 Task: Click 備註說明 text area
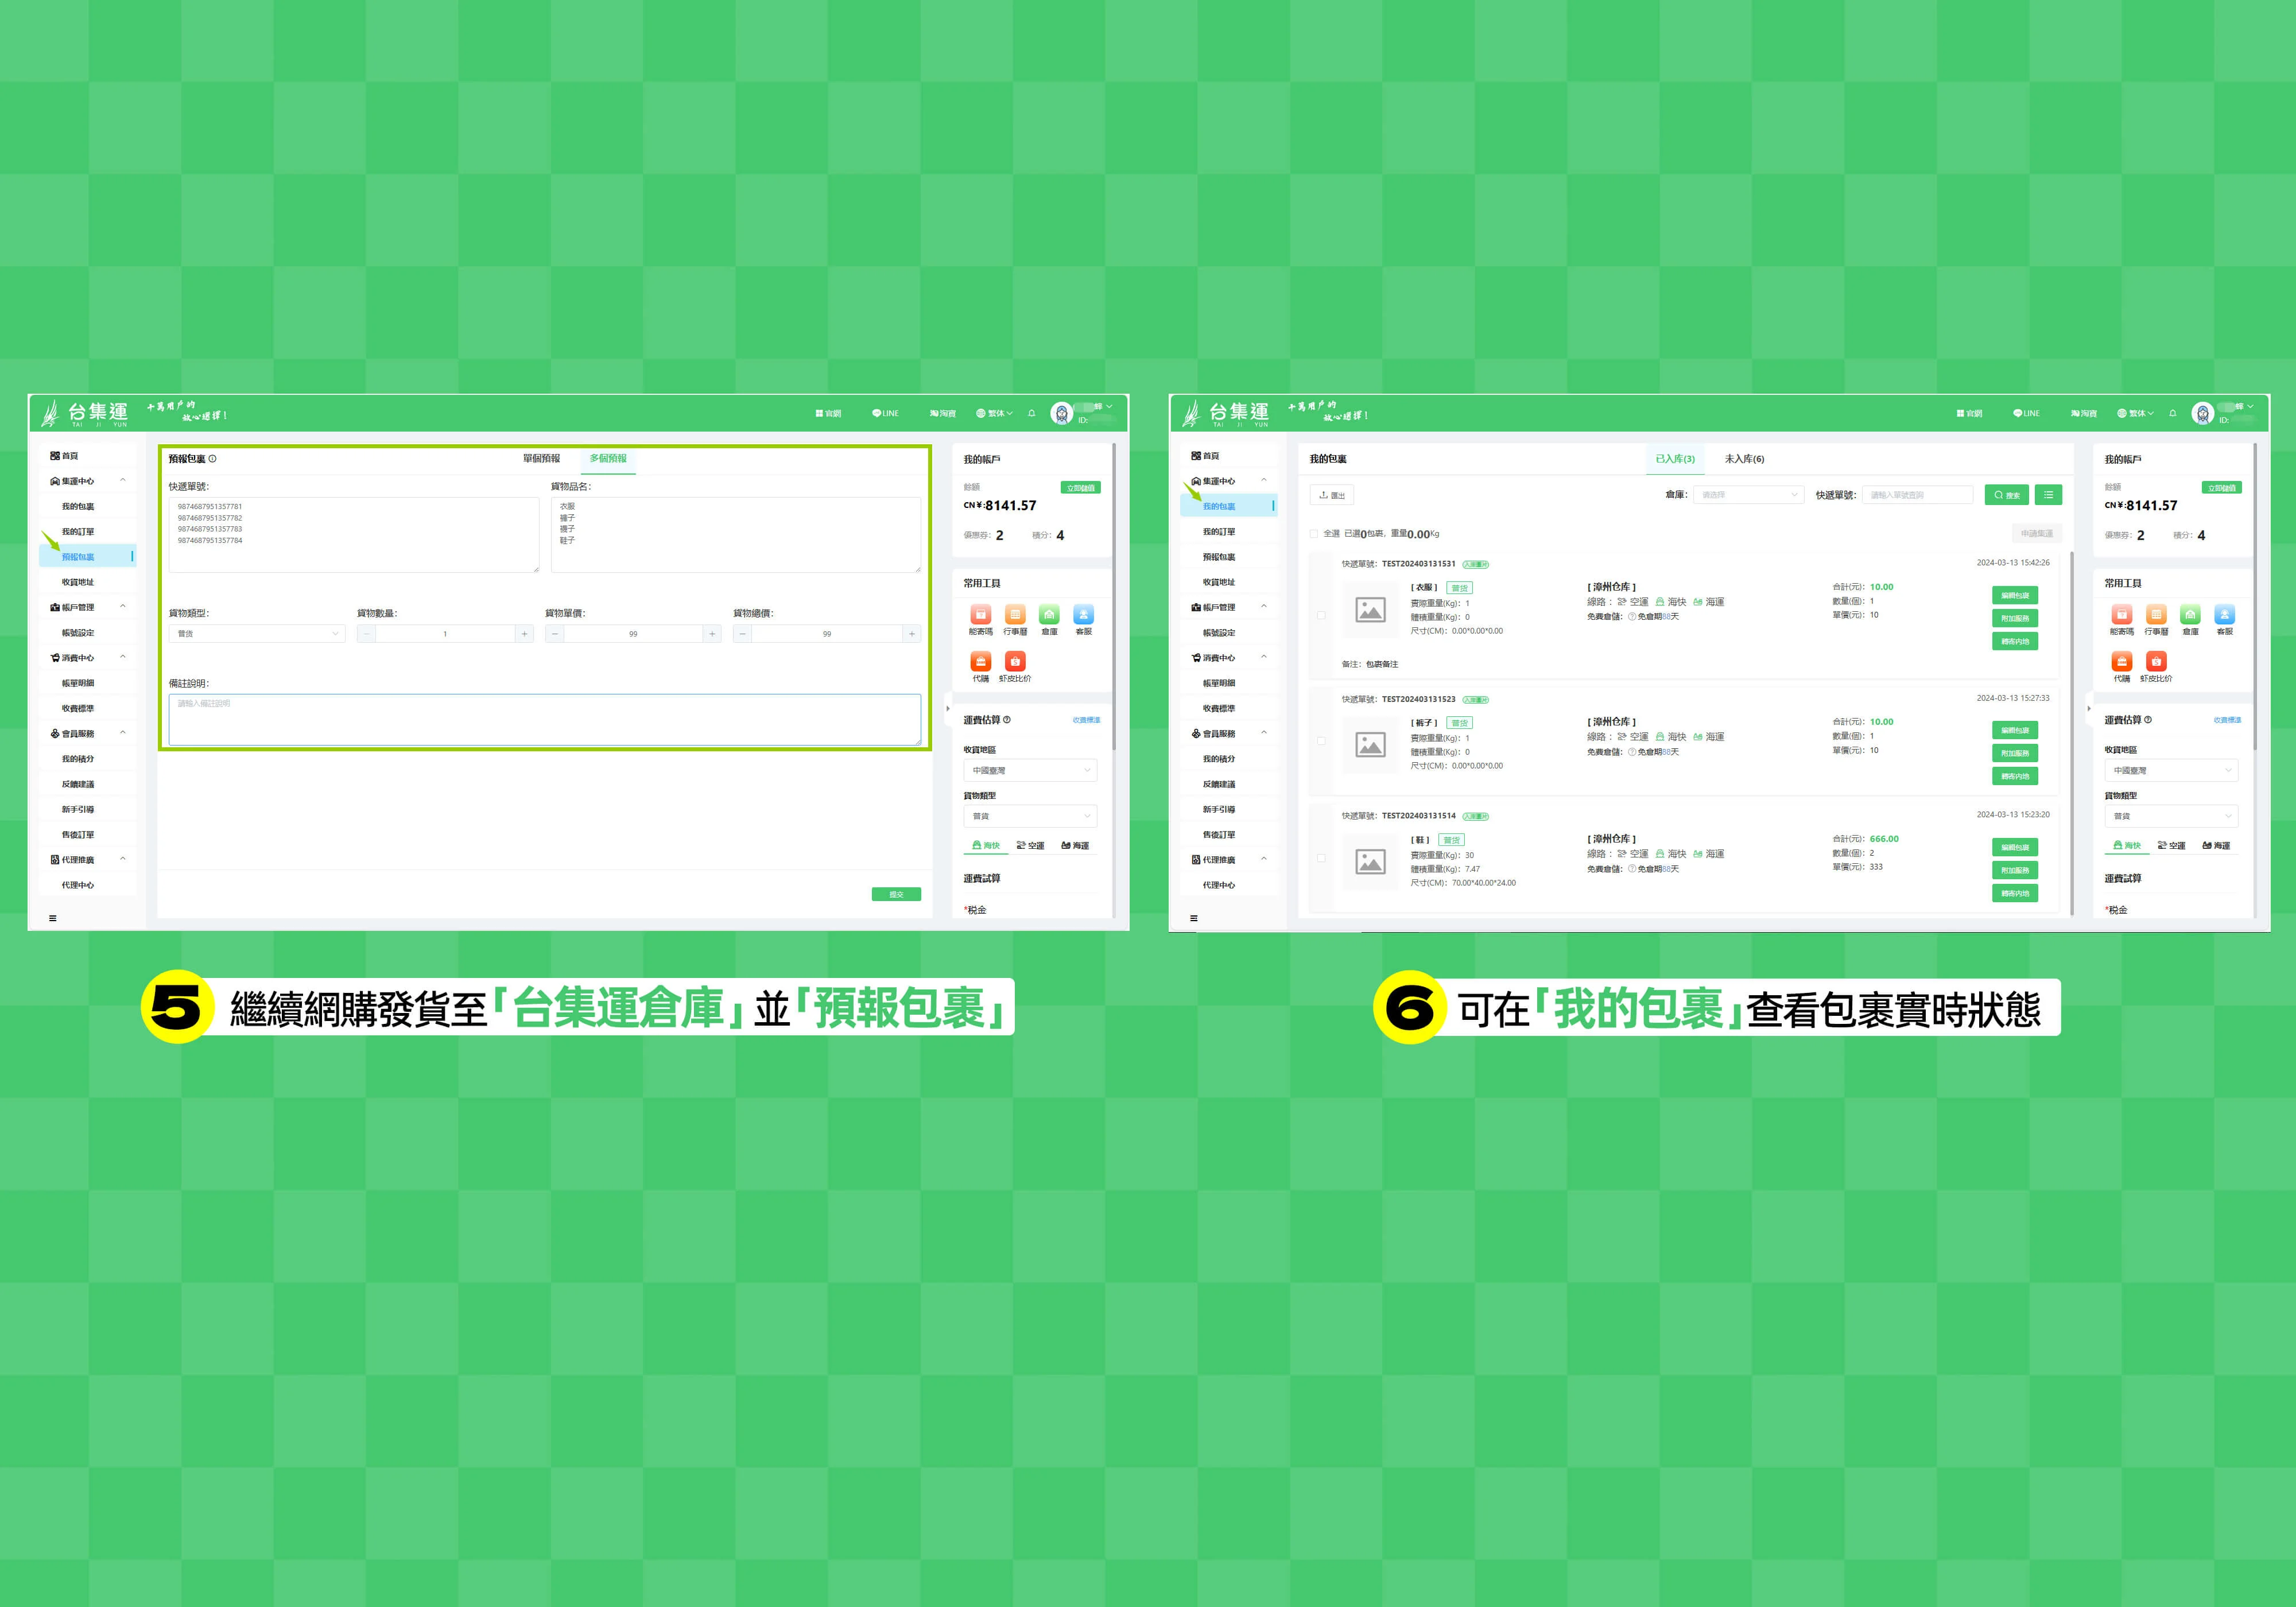[x=544, y=719]
